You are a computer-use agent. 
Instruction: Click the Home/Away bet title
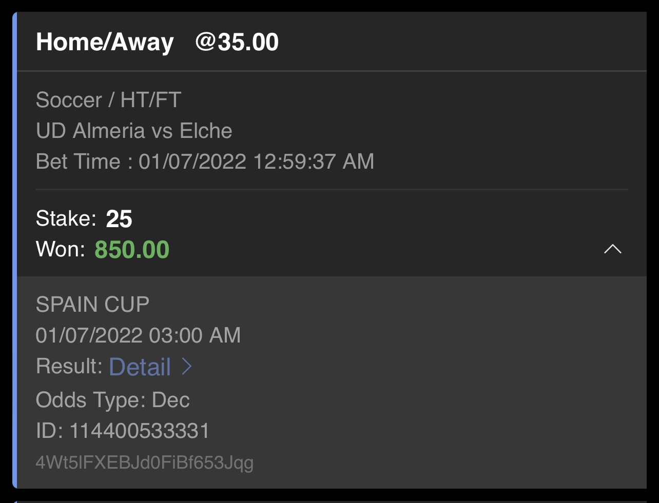[105, 42]
